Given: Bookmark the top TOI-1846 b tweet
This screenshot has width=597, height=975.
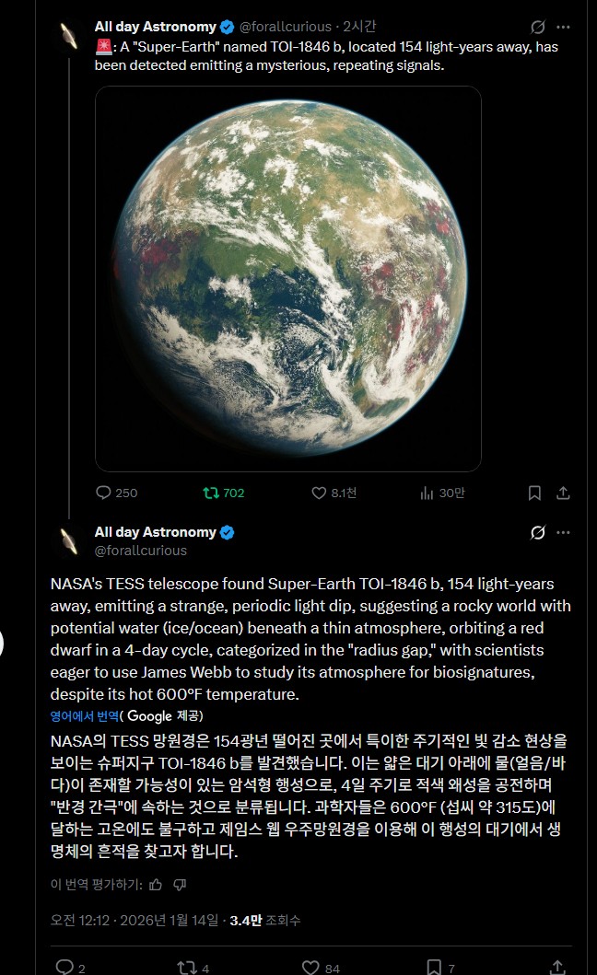Looking at the screenshot, I should point(534,493).
